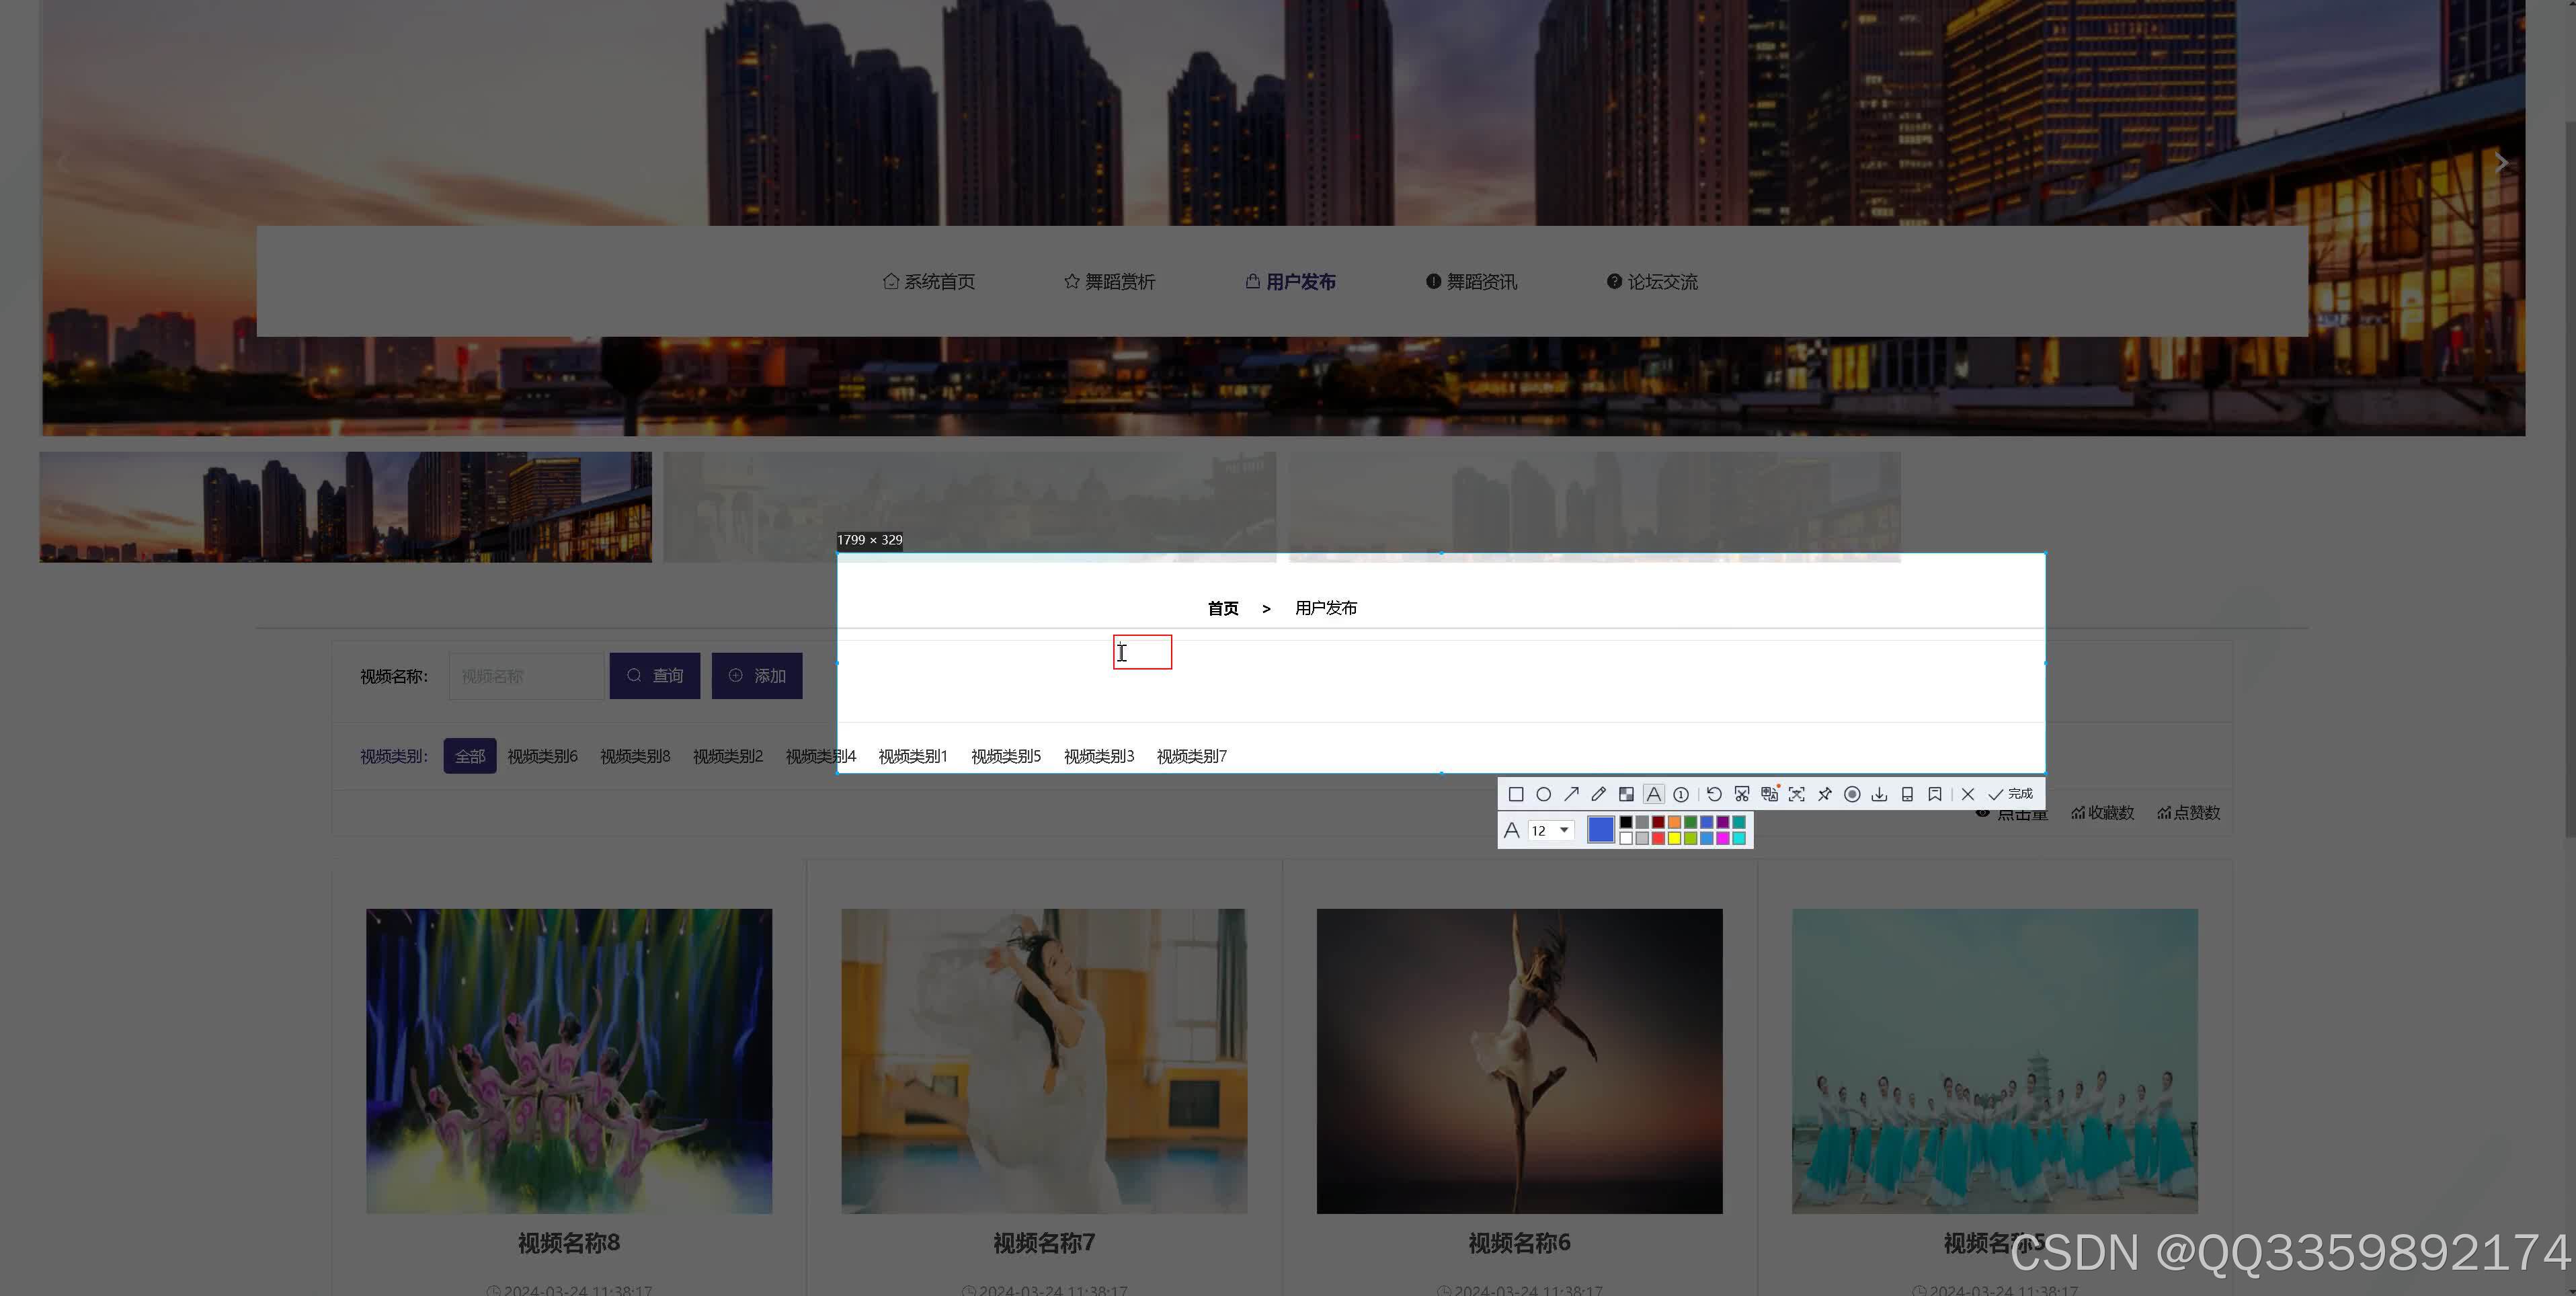Open the font size 12 dropdown
This screenshot has width=2576, height=1296.
coord(1563,830)
